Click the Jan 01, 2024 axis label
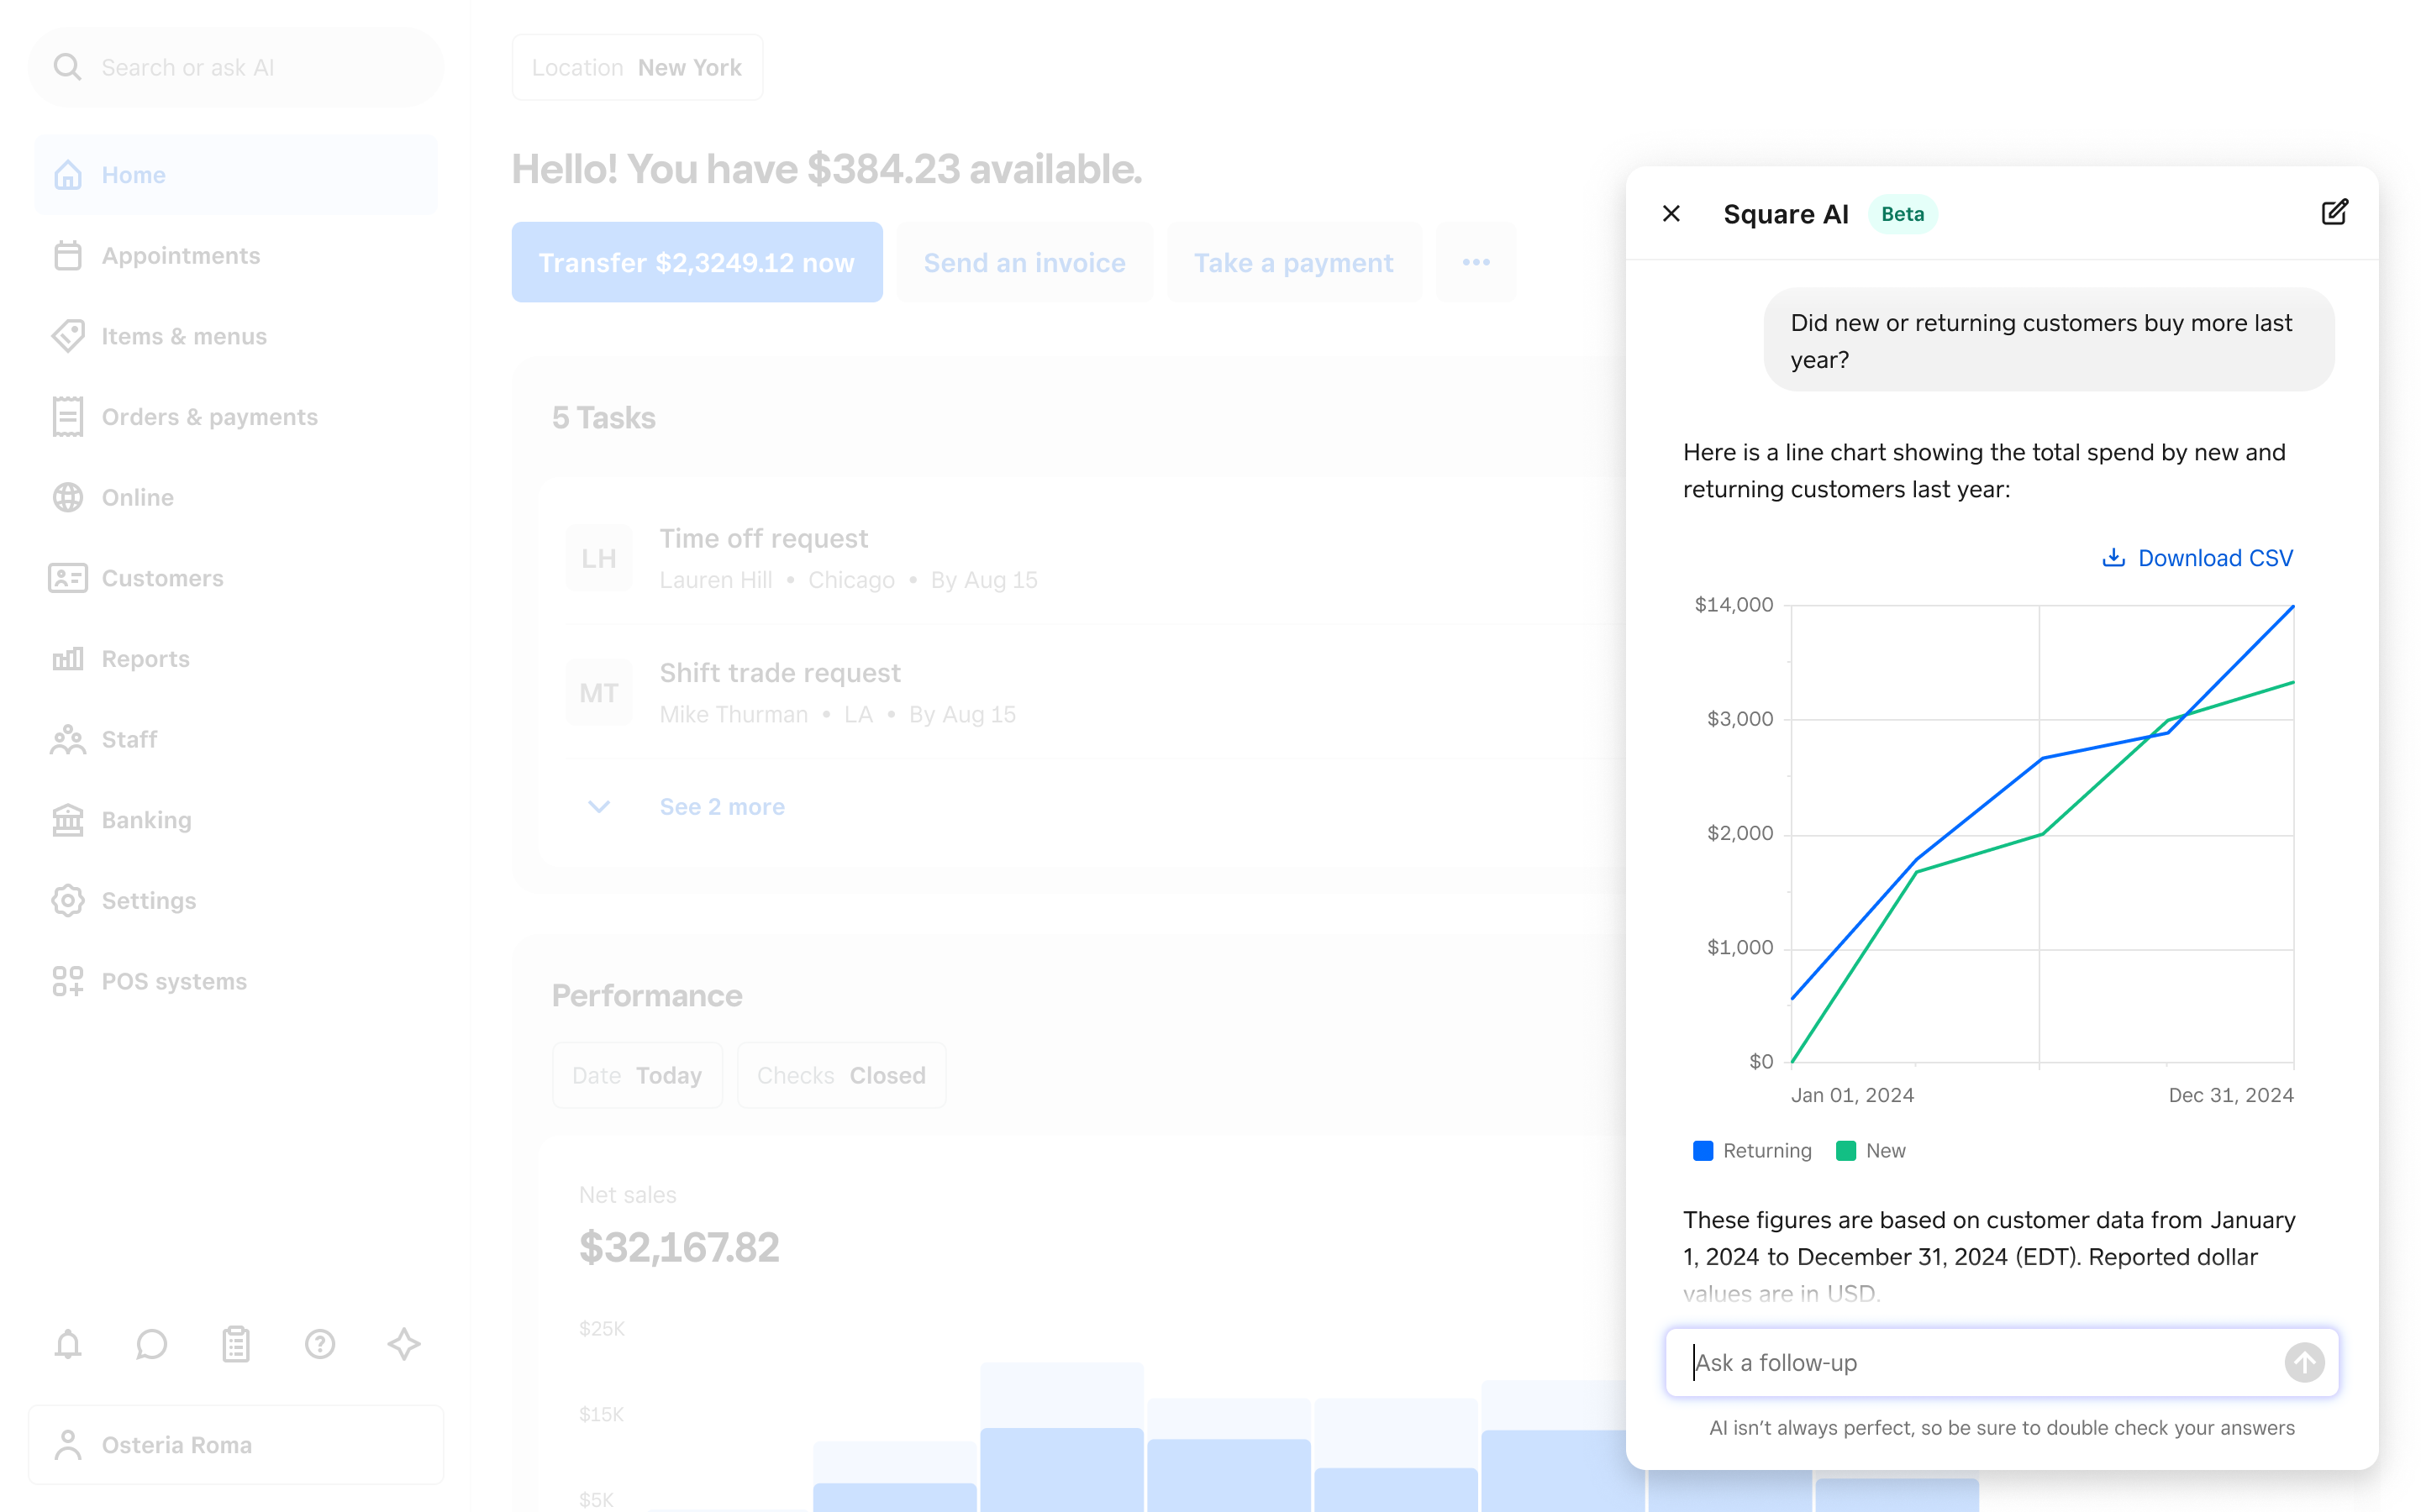 pos(1852,1095)
